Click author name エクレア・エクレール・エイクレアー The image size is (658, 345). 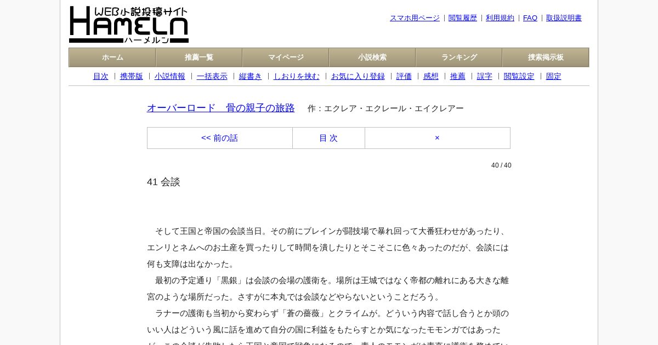point(394,108)
